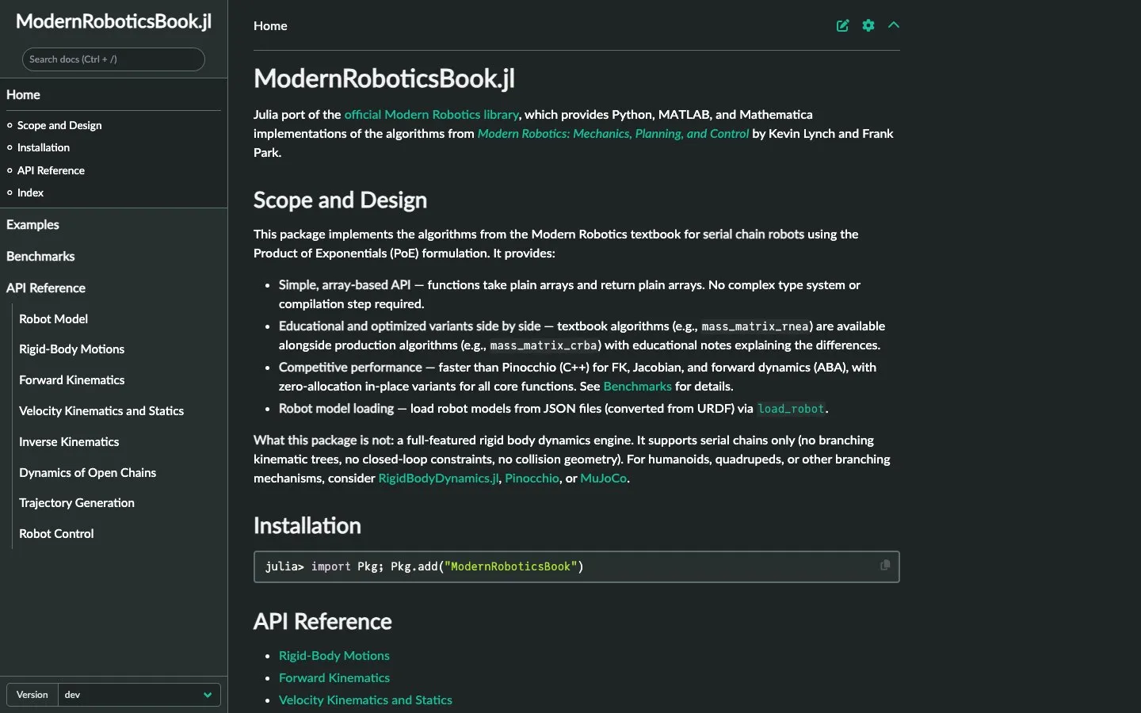Open Trajectory Generation in sidebar
This screenshot has width=1141, height=713.
pyautogui.click(x=77, y=503)
